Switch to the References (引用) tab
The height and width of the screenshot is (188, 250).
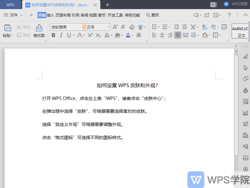point(75,15)
